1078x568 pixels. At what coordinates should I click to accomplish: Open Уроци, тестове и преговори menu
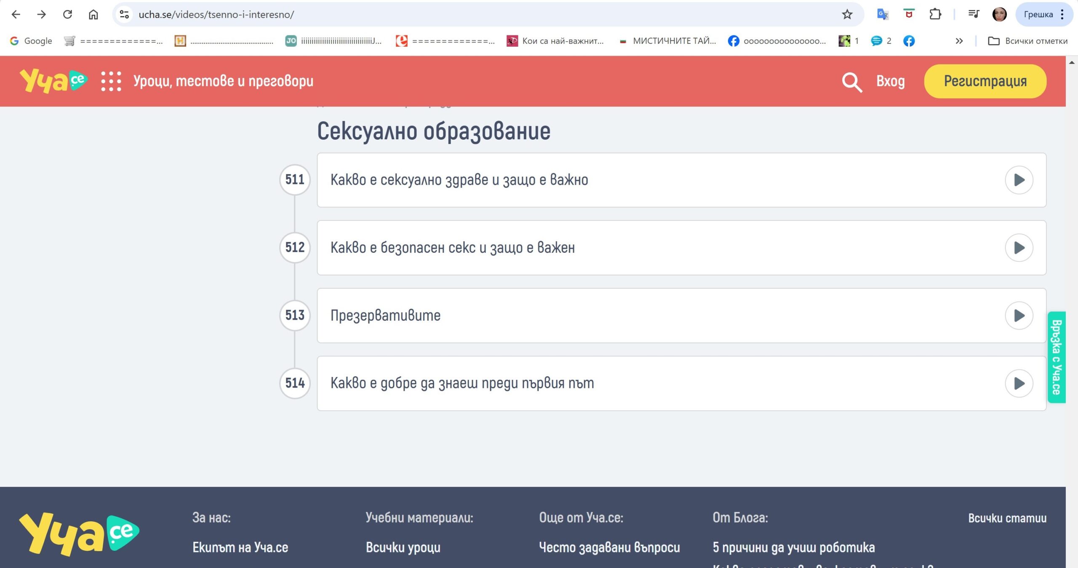[223, 81]
